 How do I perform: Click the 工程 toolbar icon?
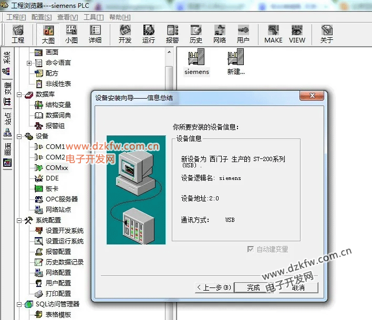[18, 34]
